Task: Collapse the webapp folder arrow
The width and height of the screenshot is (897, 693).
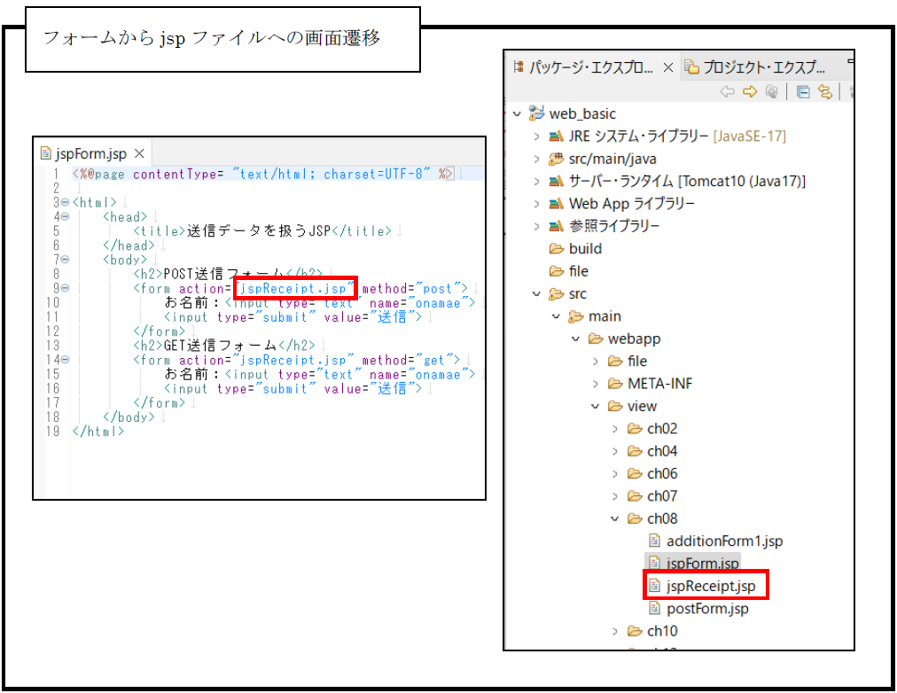Action: point(576,339)
